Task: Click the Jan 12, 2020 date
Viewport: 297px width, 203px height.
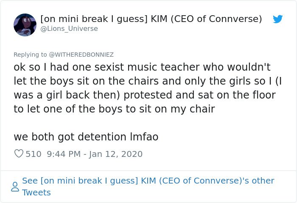Action: click(116, 154)
